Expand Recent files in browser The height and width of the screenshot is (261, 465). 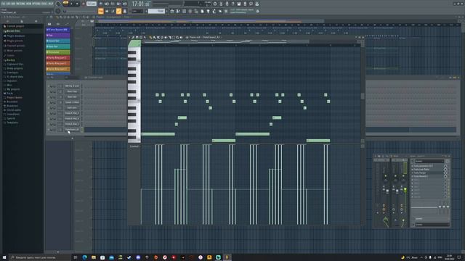pyautogui.click(x=13, y=30)
